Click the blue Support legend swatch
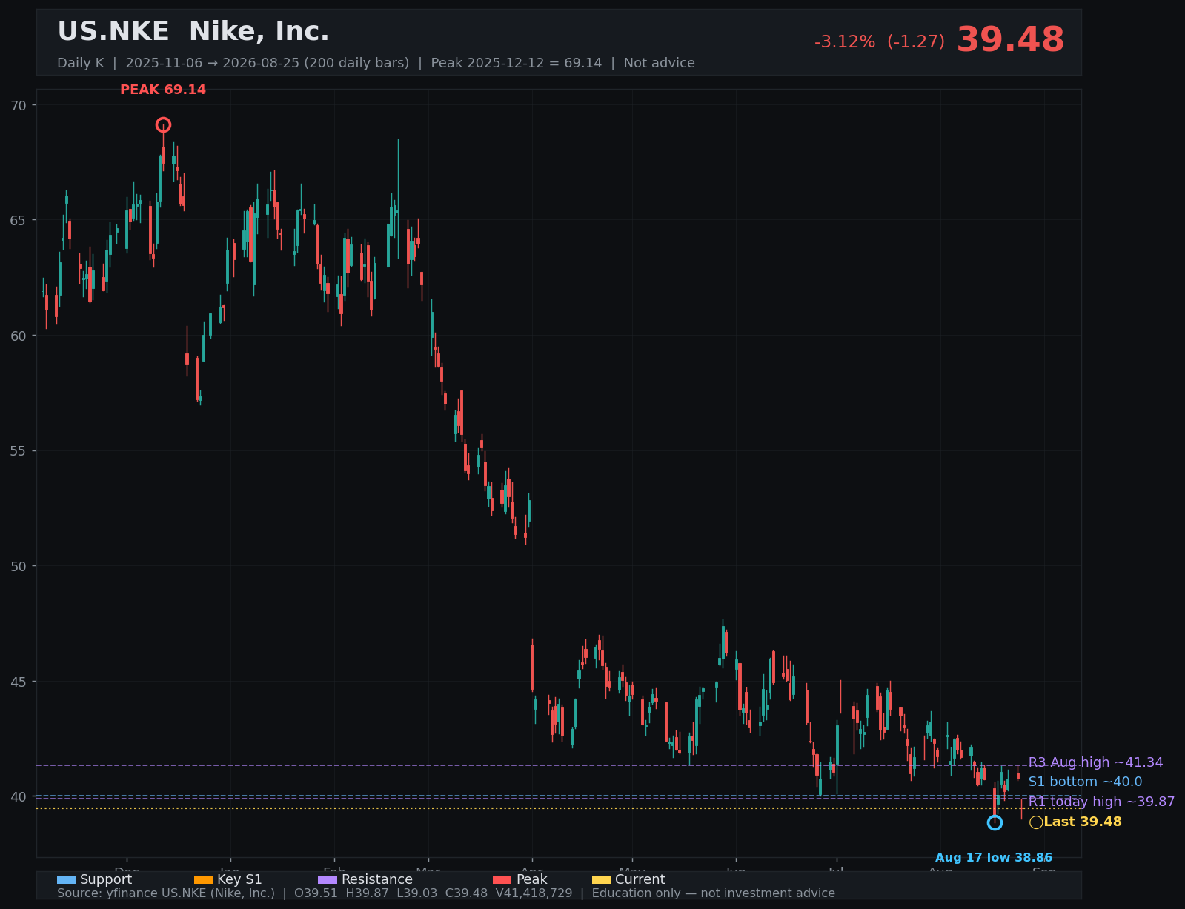The width and height of the screenshot is (1185, 909). click(x=66, y=879)
